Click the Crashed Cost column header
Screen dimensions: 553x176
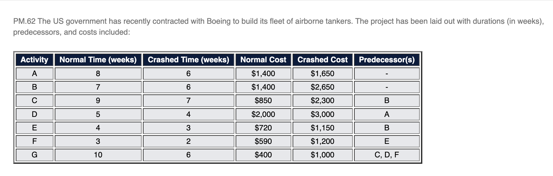[322, 60]
